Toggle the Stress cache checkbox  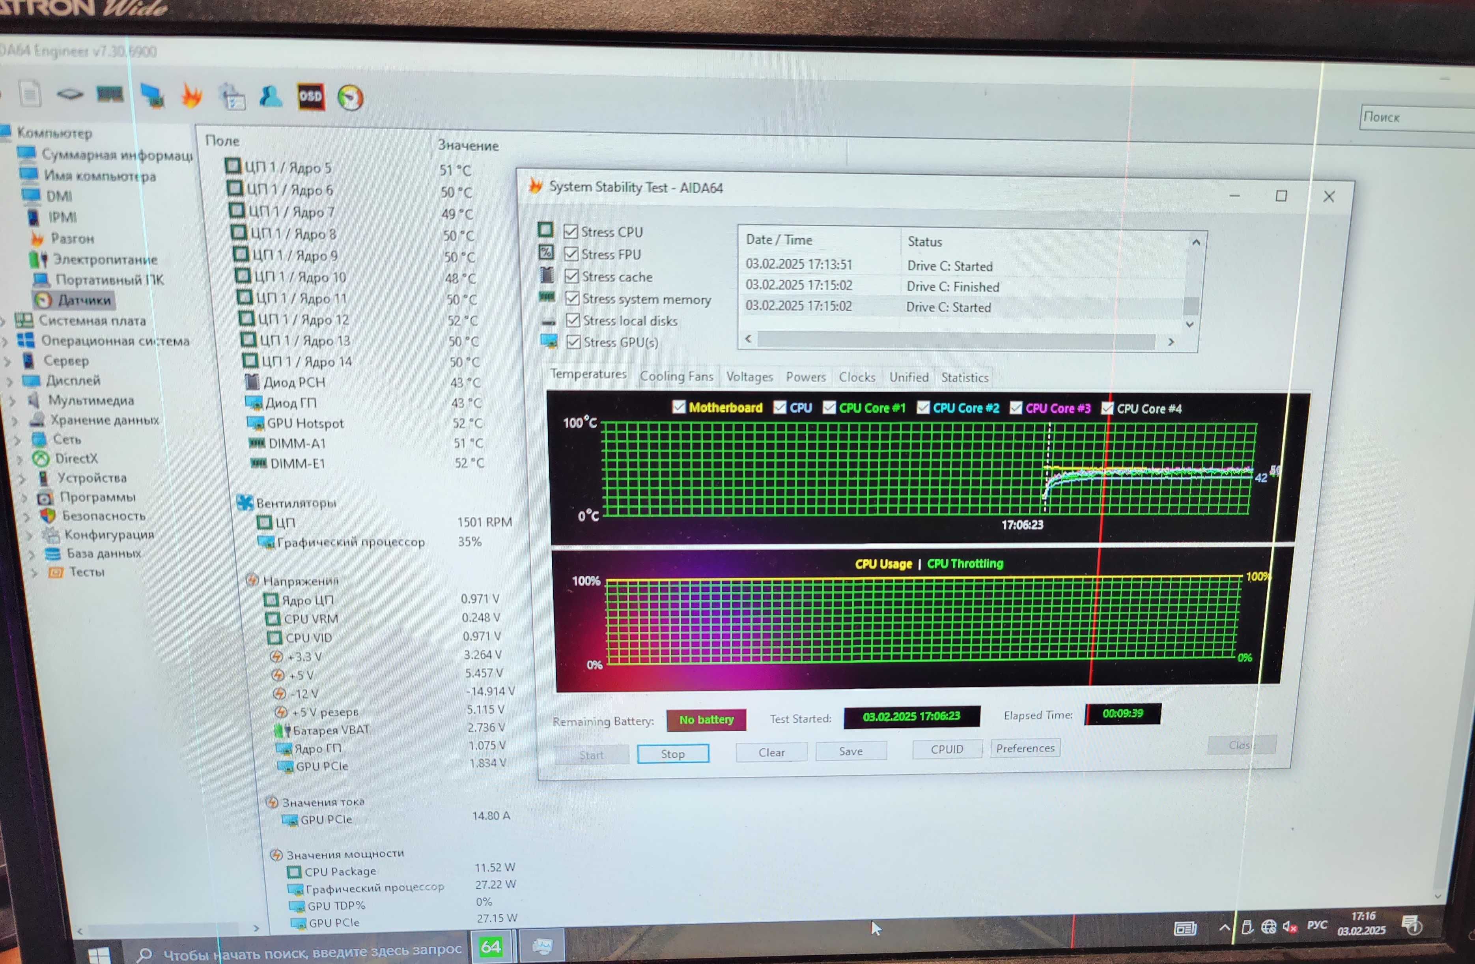[572, 276]
